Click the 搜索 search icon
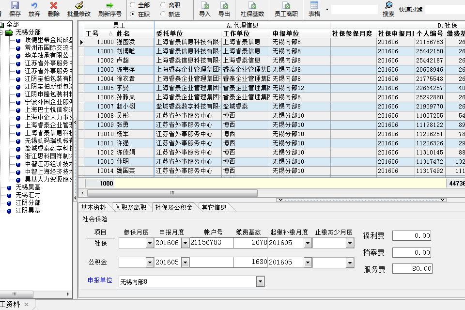 point(388,6)
